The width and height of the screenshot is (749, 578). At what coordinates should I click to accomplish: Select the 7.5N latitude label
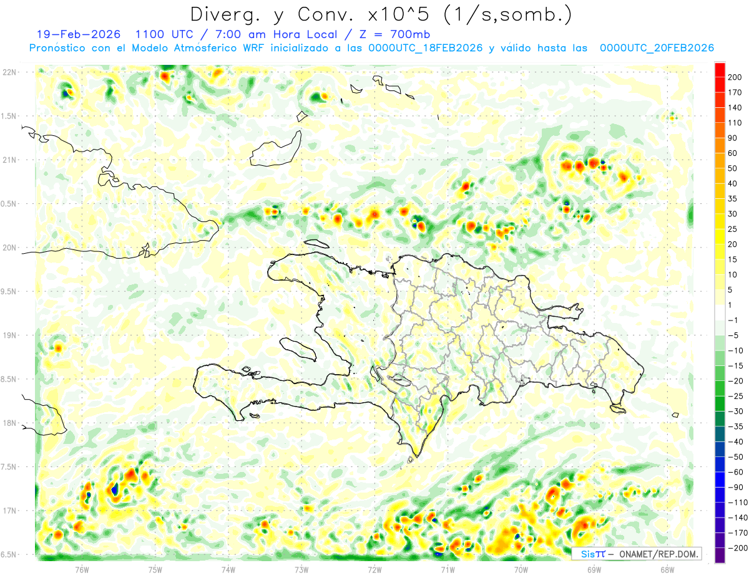[x=9, y=467]
